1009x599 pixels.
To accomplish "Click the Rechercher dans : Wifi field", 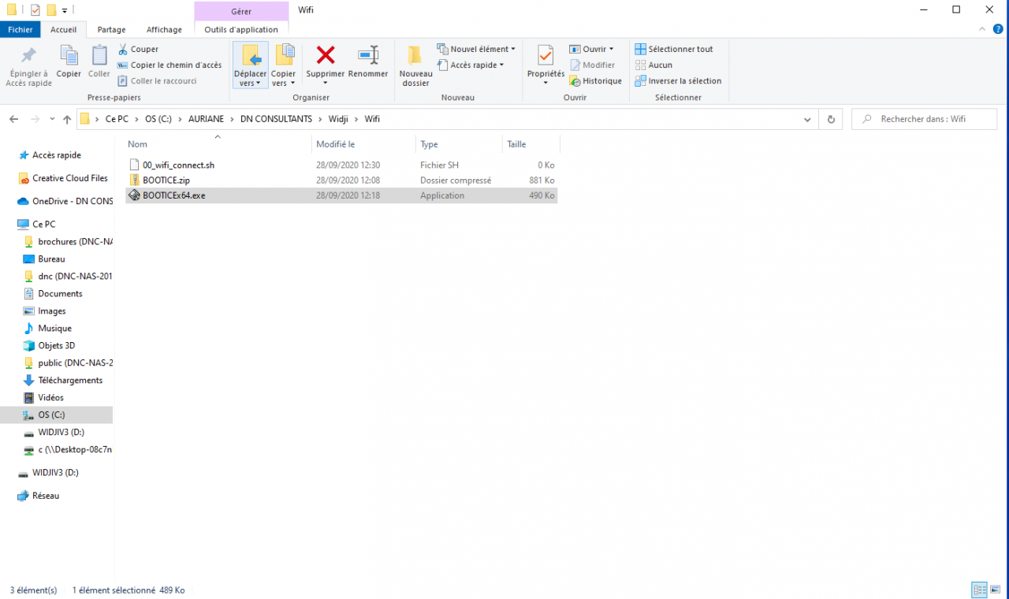I will 924,119.
